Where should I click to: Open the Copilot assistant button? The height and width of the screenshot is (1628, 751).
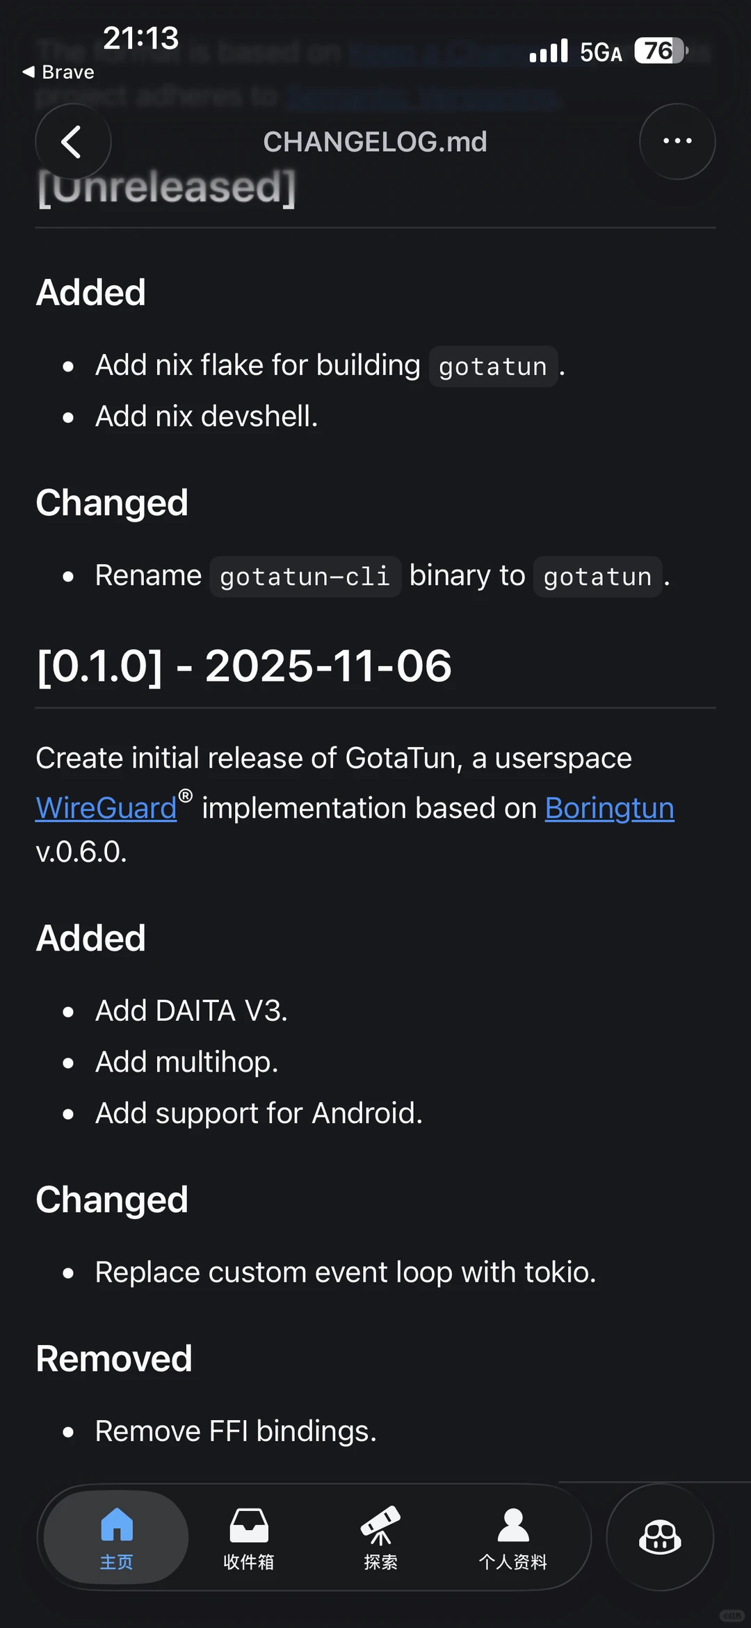pyautogui.click(x=659, y=1537)
